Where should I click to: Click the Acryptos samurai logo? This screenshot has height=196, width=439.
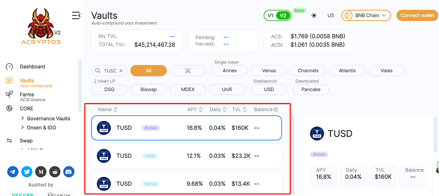coord(41,26)
